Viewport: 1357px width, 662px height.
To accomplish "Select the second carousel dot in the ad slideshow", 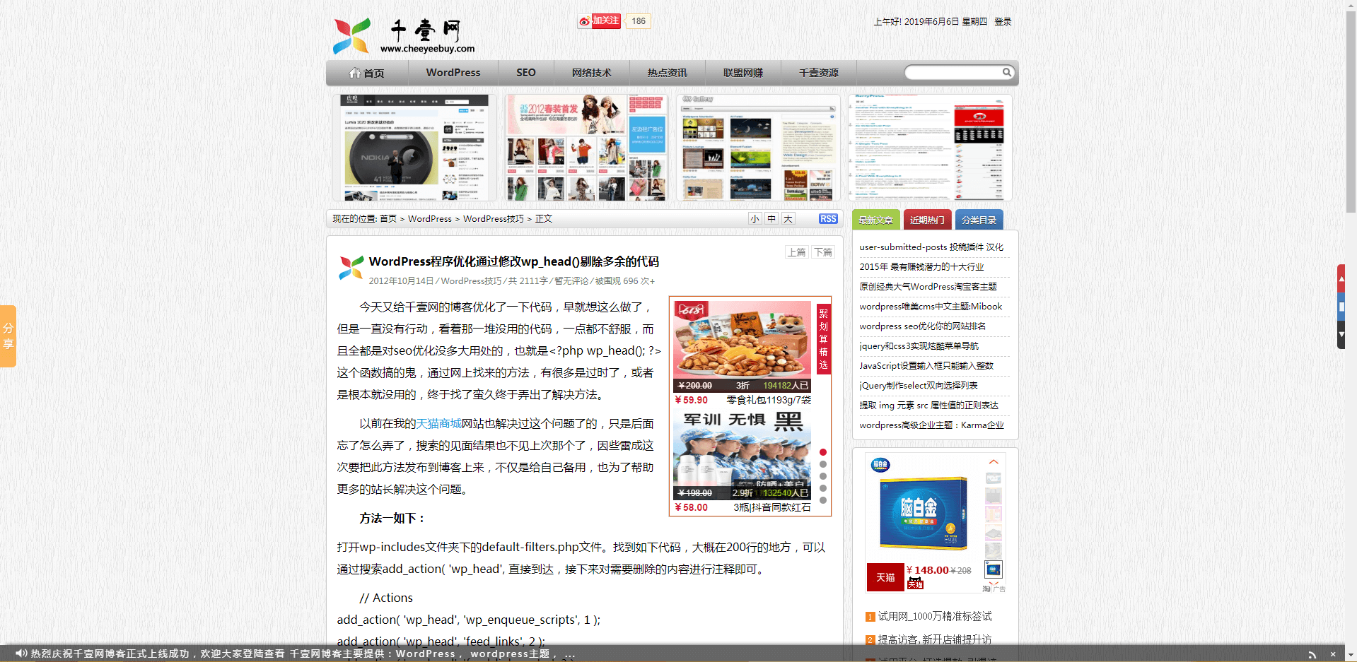I will pyautogui.click(x=822, y=464).
